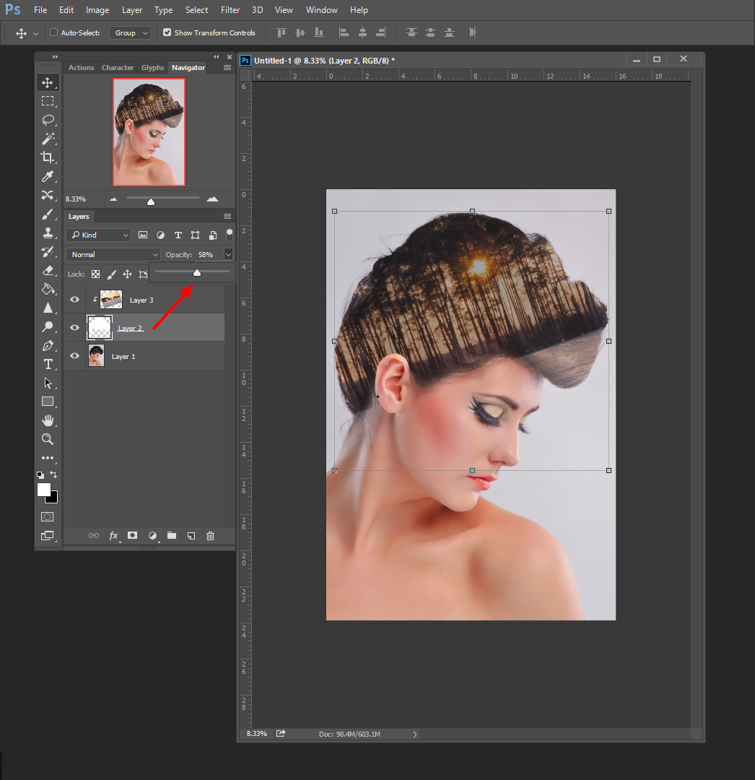
Task: Expand the Kind filter dropdown
Action: coord(98,235)
